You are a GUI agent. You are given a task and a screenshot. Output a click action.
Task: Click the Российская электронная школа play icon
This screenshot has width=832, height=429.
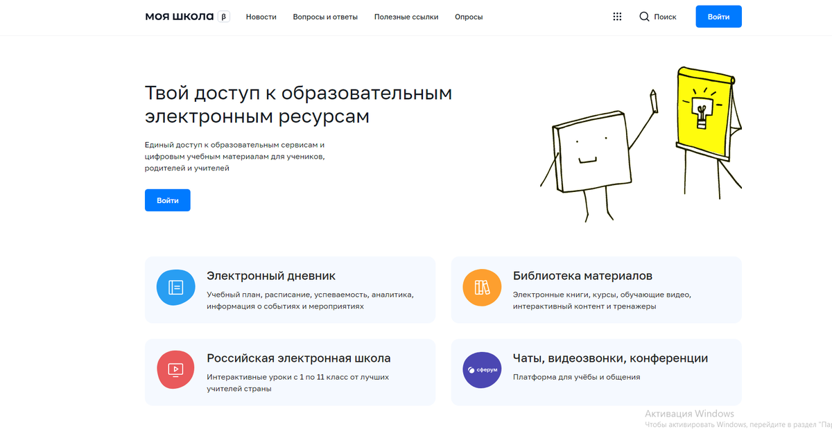[x=175, y=369]
